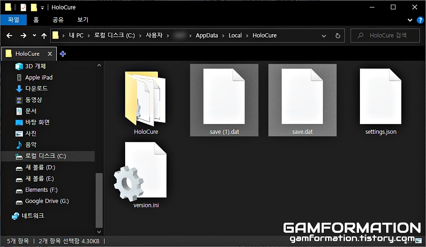Click HoloCure in the address bar
This screenshot has height=247, width=426.
coord(265,36)
